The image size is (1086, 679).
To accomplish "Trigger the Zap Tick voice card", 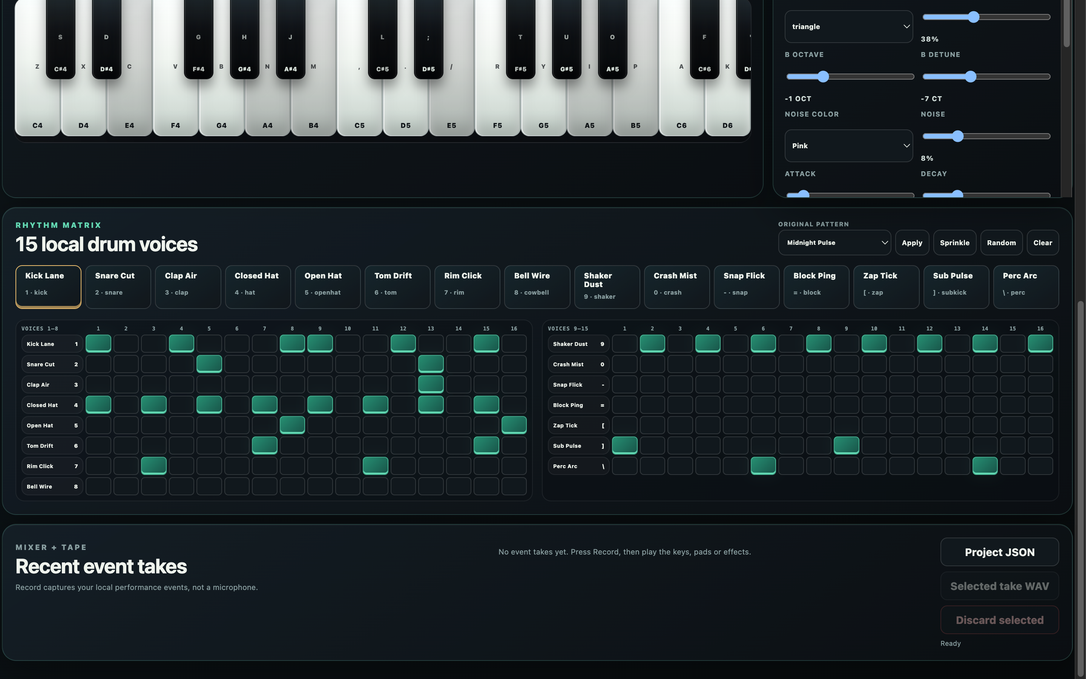I will tap(886, 287).
